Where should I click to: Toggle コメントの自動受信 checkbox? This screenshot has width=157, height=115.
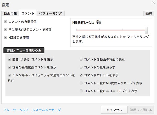(x=5, y=22)
